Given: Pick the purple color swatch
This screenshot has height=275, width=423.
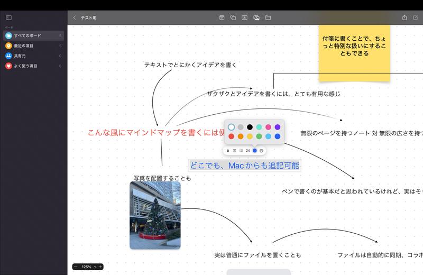Looking at the screenshot, I should (278, 127).
